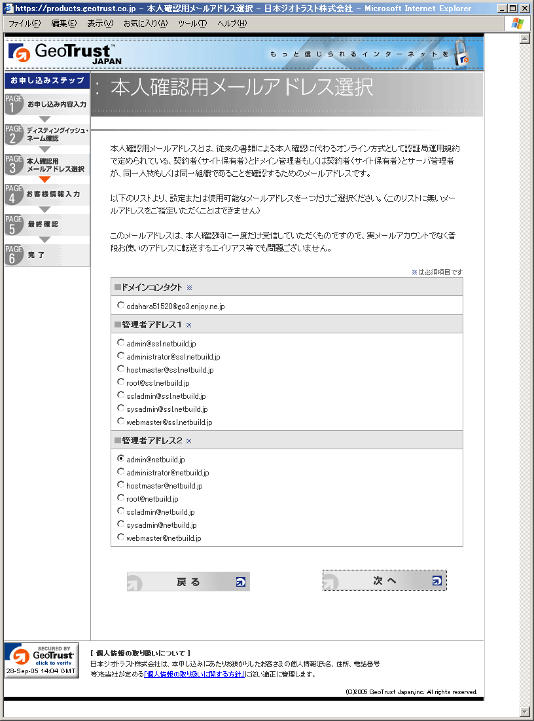
Task: Click the 戻る (Back) button
Action: (188, 582)
